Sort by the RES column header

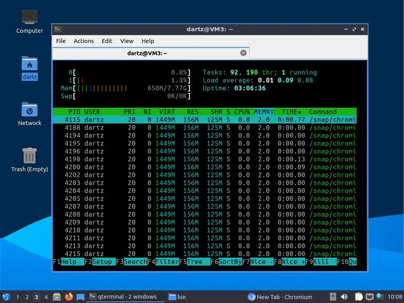[193, 112]
